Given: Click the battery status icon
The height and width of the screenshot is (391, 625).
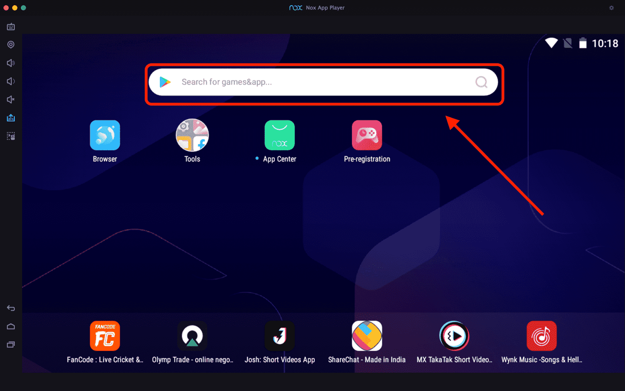Looking at the screenshot, I should pos(583,43).
